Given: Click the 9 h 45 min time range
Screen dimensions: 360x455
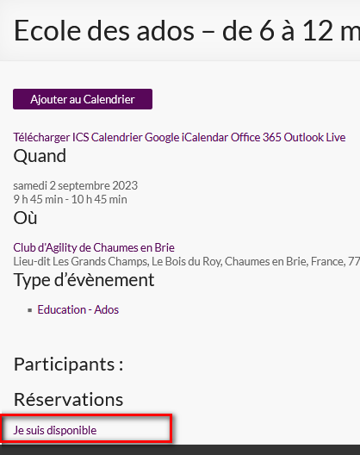Looking at the screenshot, I should [71, 199].
